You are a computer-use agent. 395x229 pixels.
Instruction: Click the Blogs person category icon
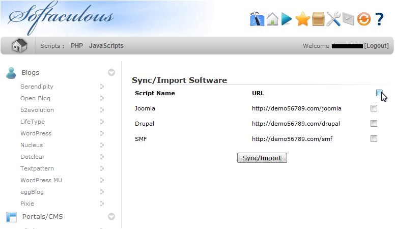coord(11,73)
